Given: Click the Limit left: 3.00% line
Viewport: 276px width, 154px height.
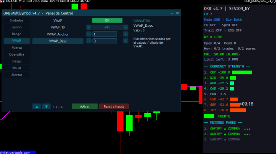Looking at the screenshot, I should click(221, 59).
